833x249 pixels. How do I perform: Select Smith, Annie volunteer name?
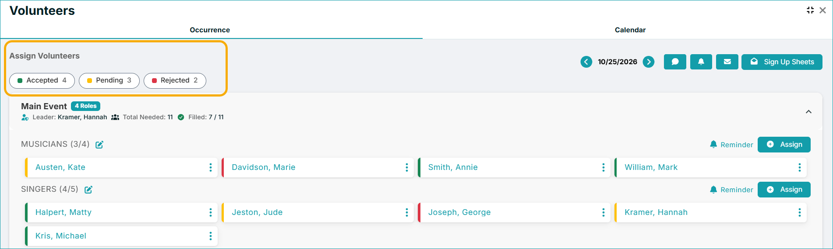pyautogui.click(x=453, y=167)
